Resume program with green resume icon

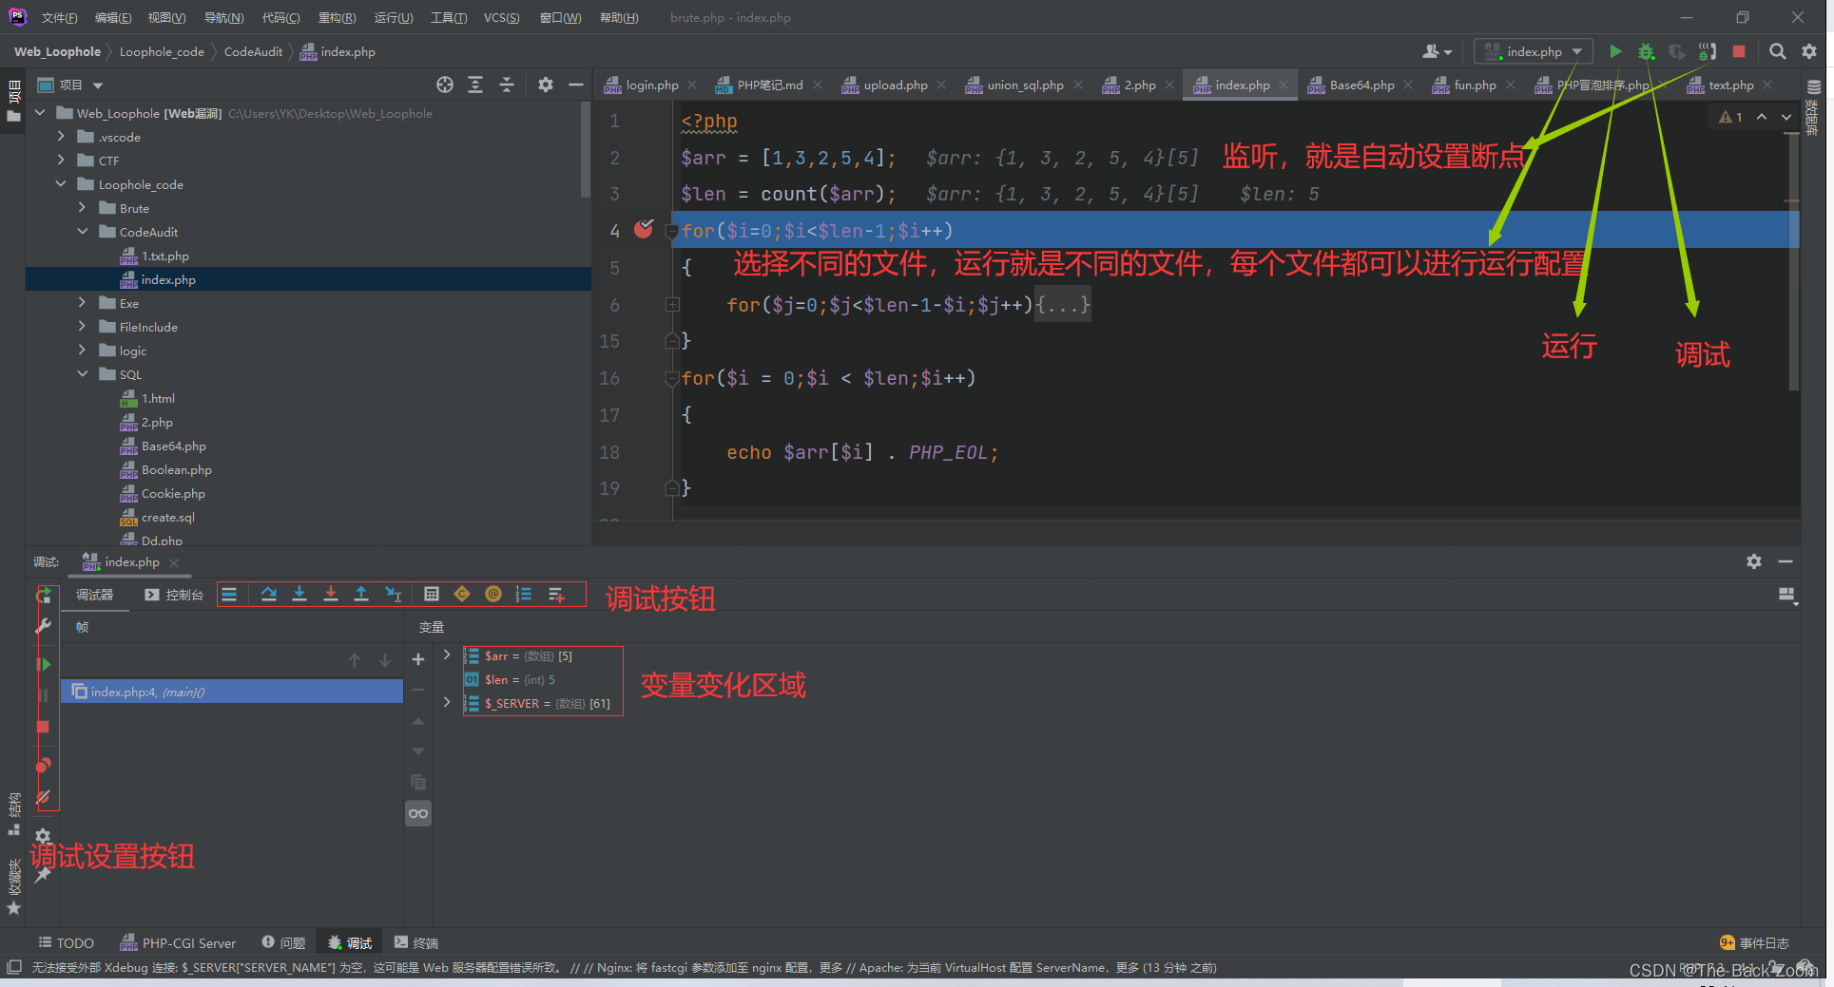[44, 664]
